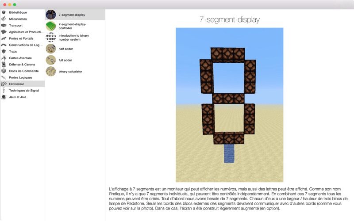
Task: Click the Traps category icon
Action: [x=4, y=51]
